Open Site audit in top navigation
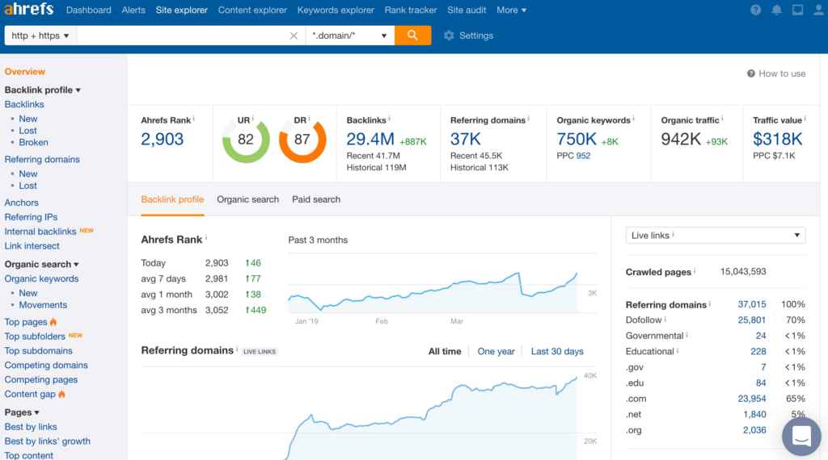This screenshot has width=828, height=460. point(467,10)
